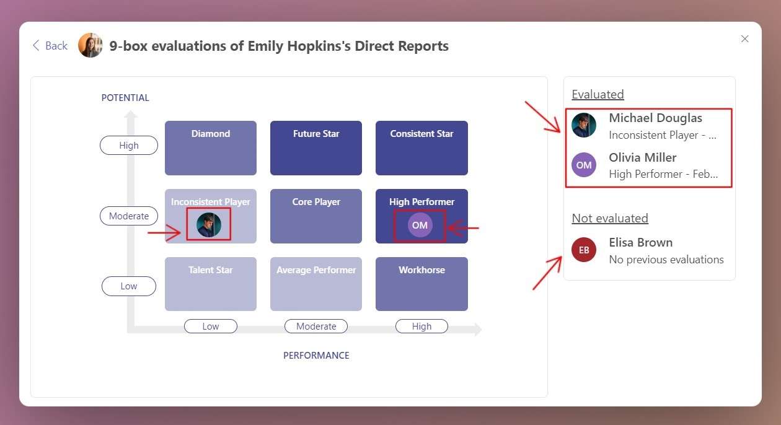
Task: Select Michael Douglas's photo in Evaluated list
Action: [x=584, y=125]
